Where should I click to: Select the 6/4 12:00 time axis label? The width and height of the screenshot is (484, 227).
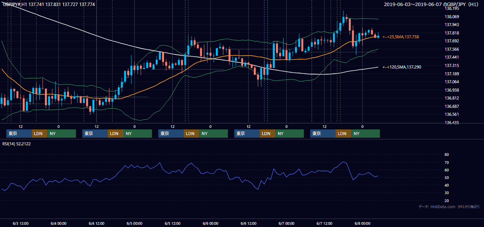96,223
